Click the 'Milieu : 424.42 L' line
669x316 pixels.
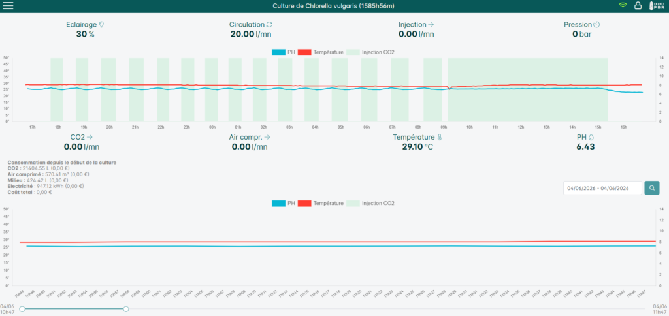(39, 180)
